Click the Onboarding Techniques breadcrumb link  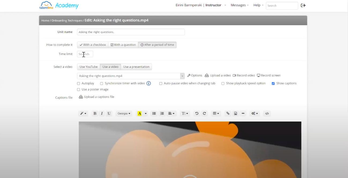tap(67, 21)
